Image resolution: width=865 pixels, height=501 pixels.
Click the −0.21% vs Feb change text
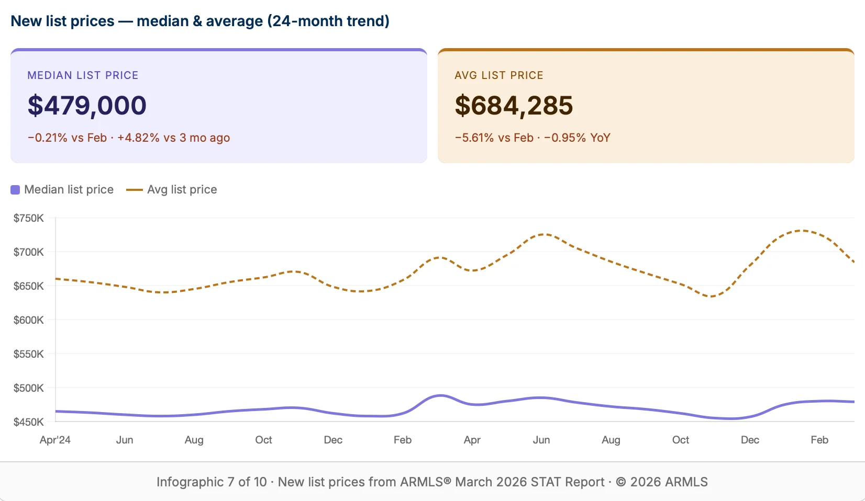pyautogui.click(x=68, y=138)
